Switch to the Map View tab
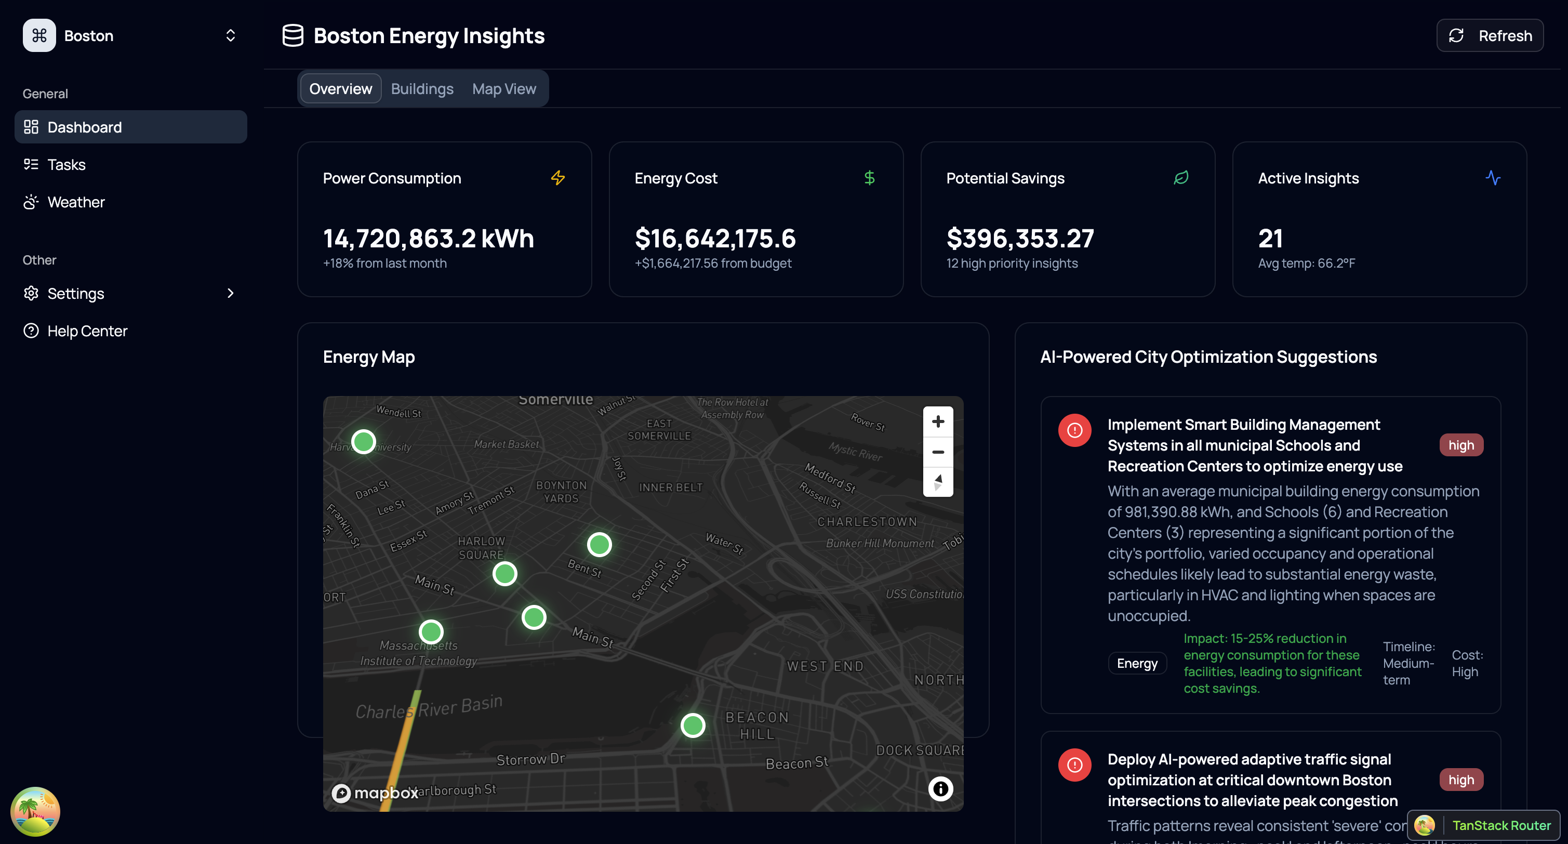Viewport: 1568px width, 844px height. [x=503, y=89]
